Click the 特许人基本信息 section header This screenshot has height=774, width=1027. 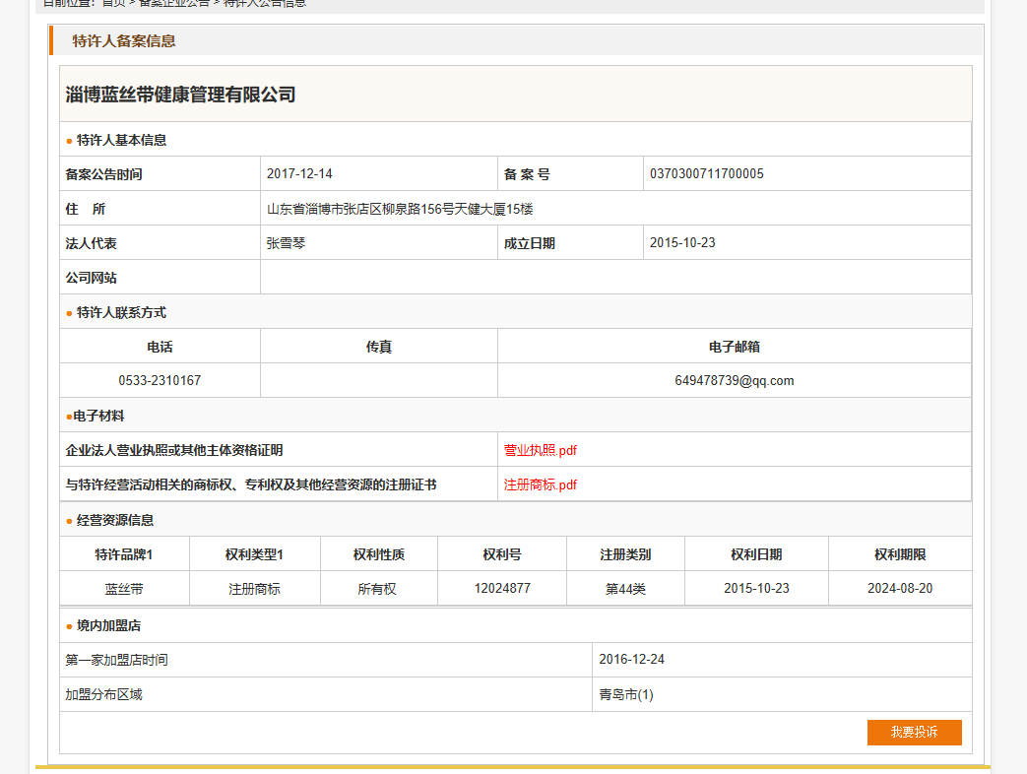(x=121, y=140)
